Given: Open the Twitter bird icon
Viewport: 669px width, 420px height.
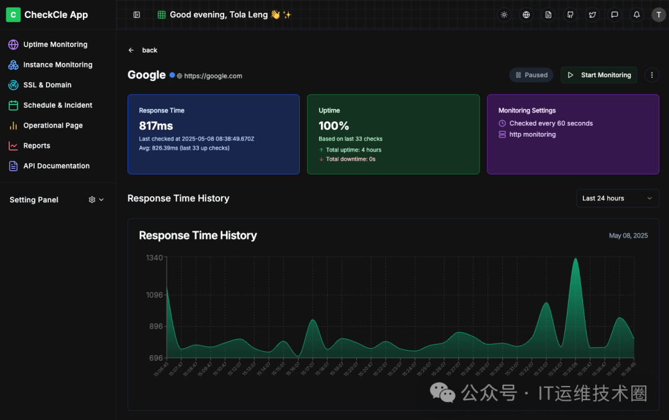Looking at the screenshot, I should pyautogui.click(x=593, y=15).
